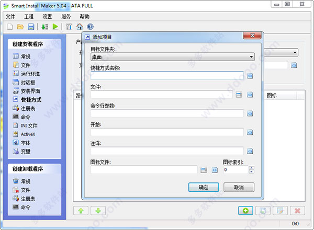Close the 添加项目 dialog

click(x=252, y=36)
